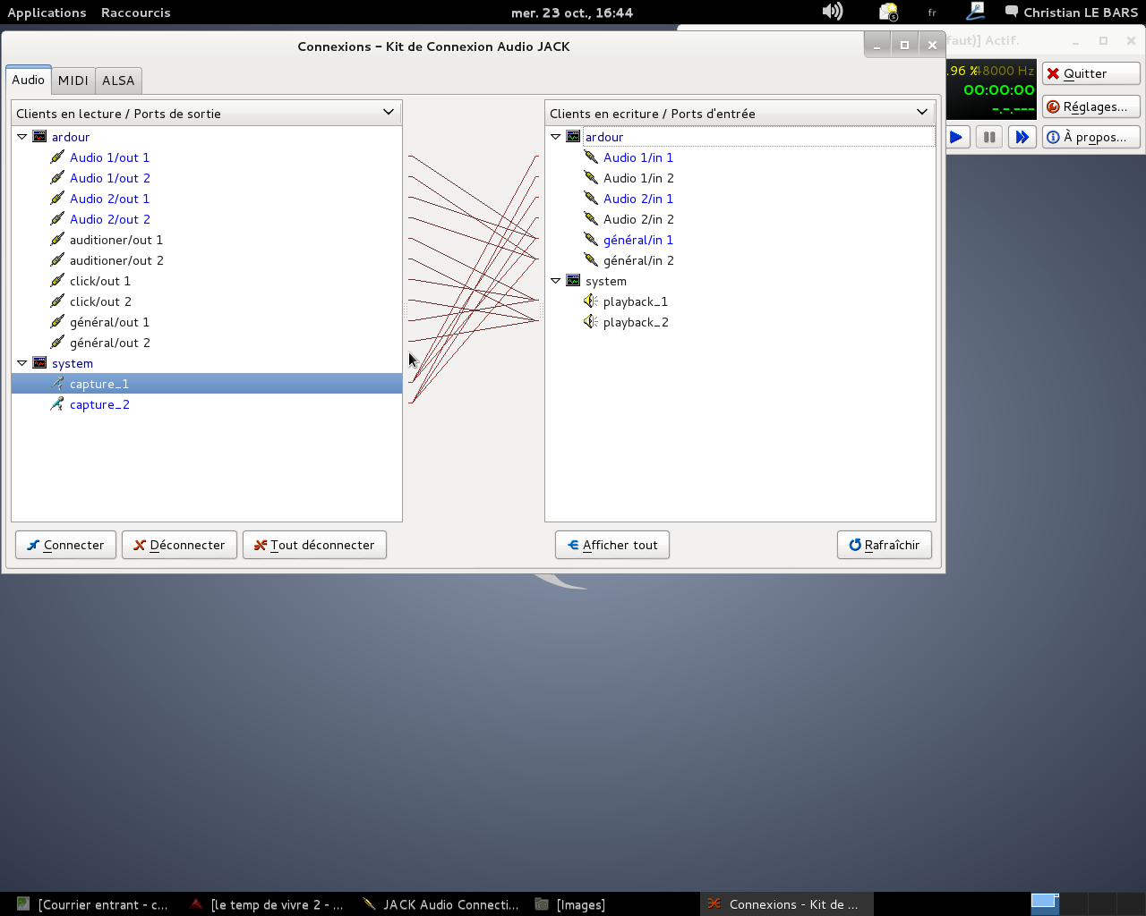The image size is (1146, 916).
Task: Click the Afficher tout button
Action: (x=612, y=545)
